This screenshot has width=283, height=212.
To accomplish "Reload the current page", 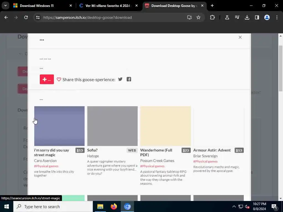I will [x=26, y=17].
